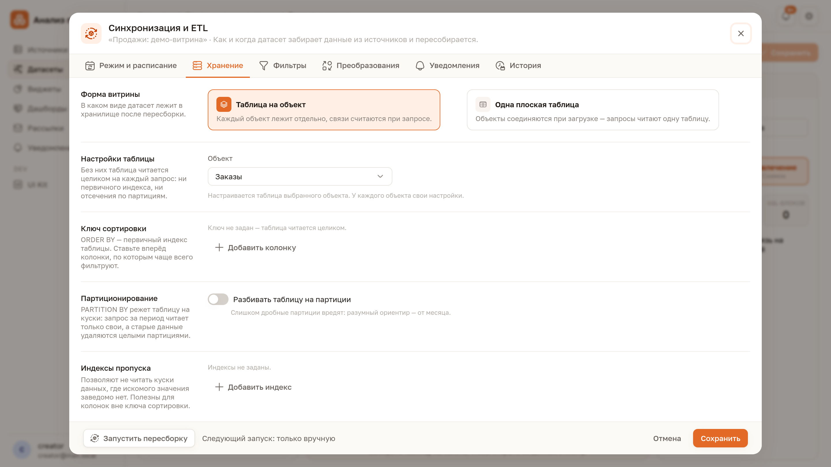Image resolution: width=831 pixels, height=467 pixels.
Task: Open the Режим и расписание tab
Action: point(131,65)
